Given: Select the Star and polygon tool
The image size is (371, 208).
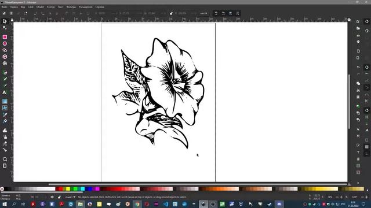Looking at the screenshot, I should tap(5, 50).
